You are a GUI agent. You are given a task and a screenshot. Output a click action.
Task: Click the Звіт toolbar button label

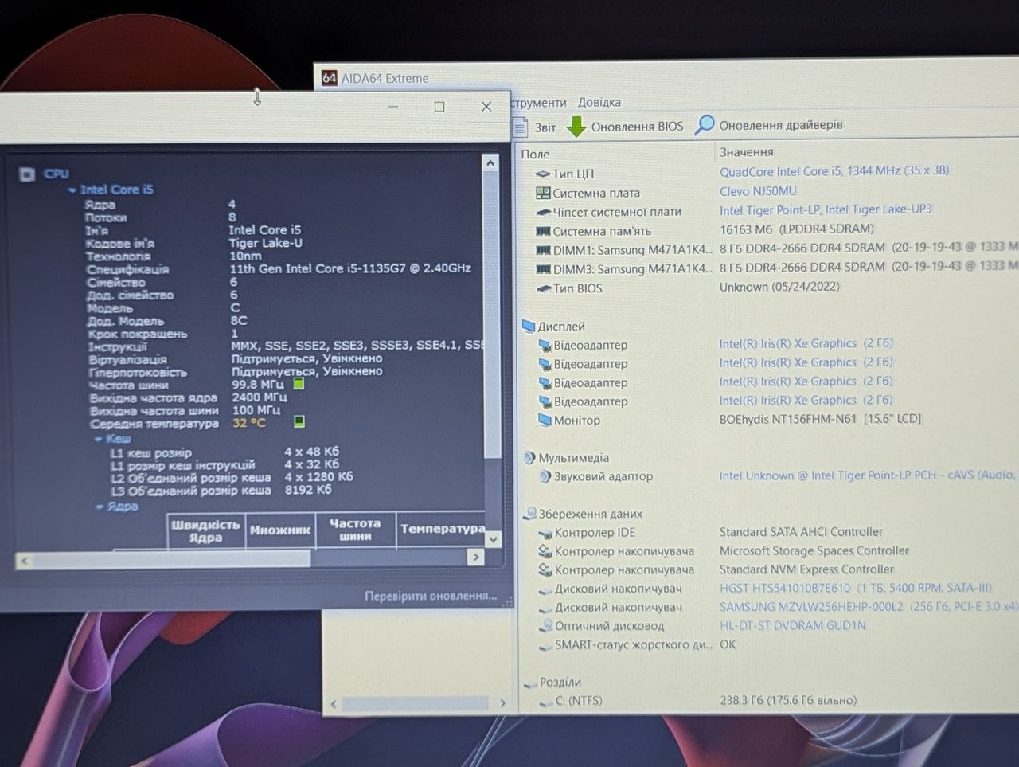coord(545,127)
